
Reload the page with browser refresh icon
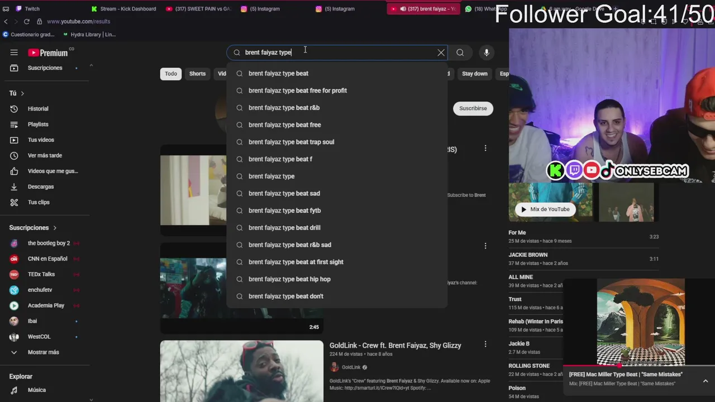click(26, 21)
